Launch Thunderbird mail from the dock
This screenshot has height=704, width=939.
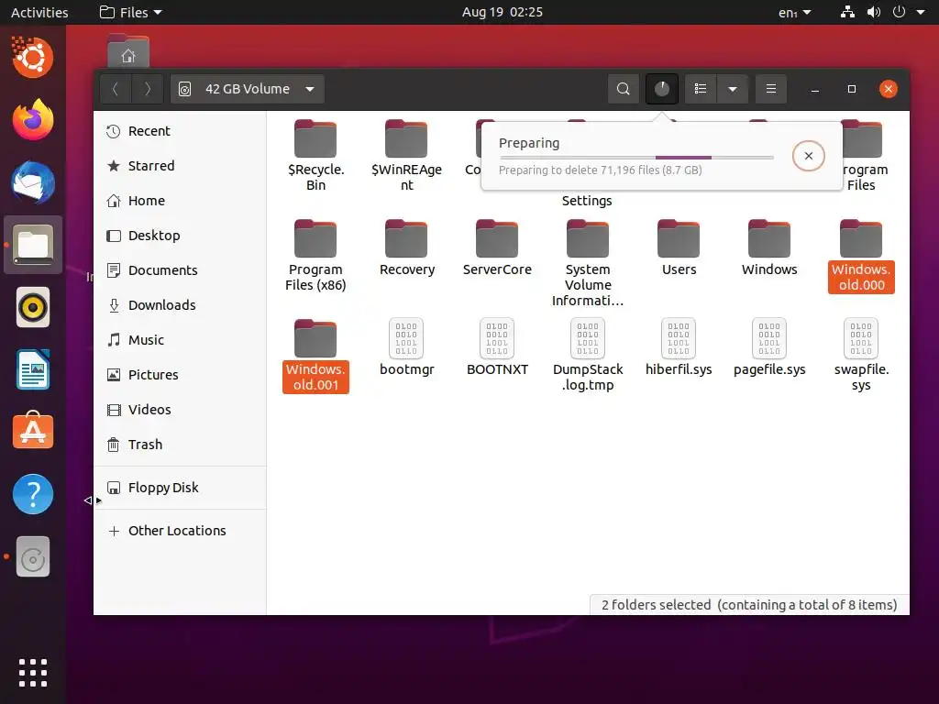click(x=33, y=182)
